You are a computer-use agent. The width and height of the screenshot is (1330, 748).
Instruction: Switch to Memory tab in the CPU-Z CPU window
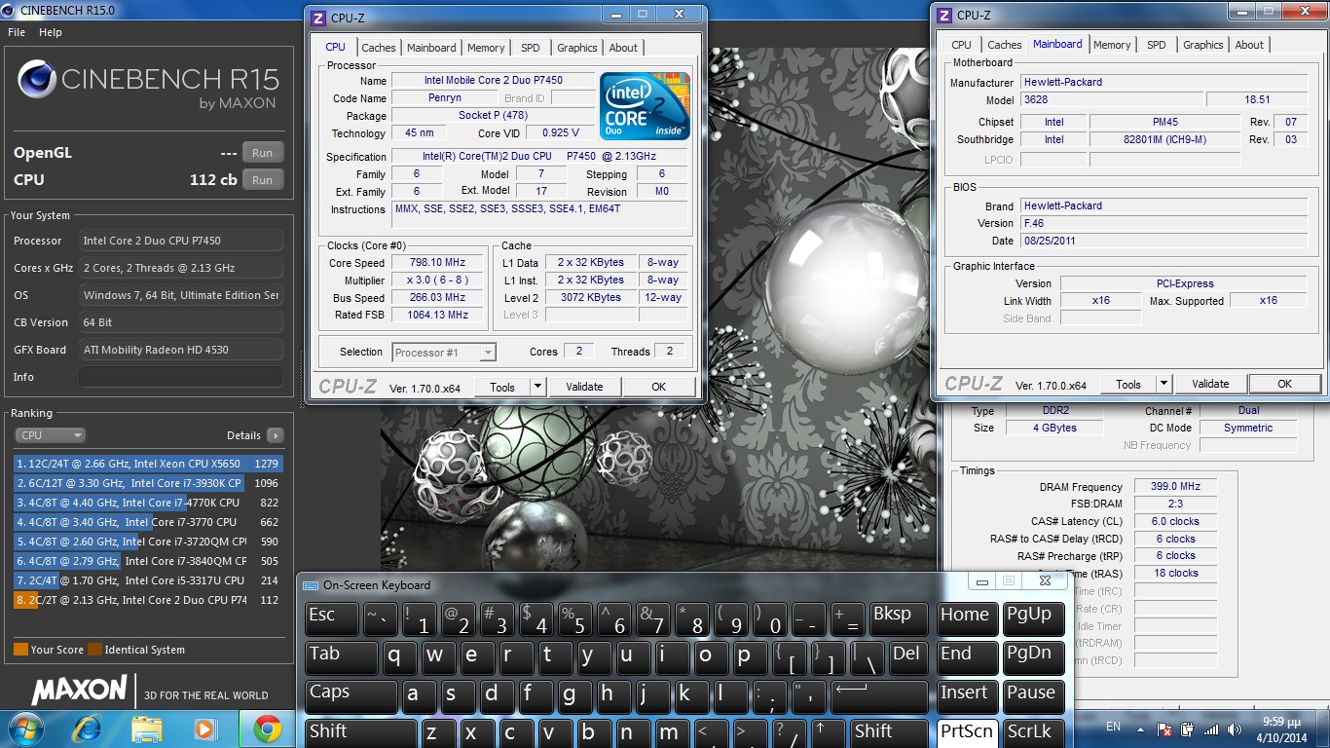486,48
